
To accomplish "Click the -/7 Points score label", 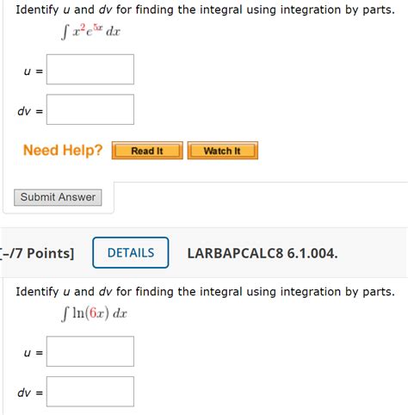I will [x=37, y=253].
